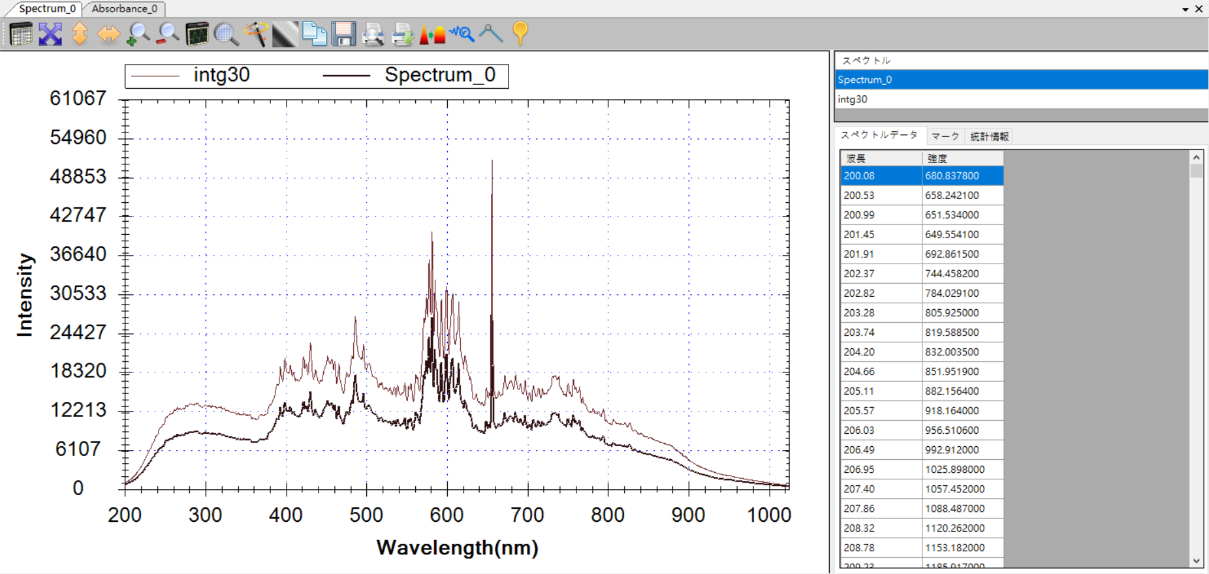Open the data table grid tool
1209x574 pixels.
(20, 34)
